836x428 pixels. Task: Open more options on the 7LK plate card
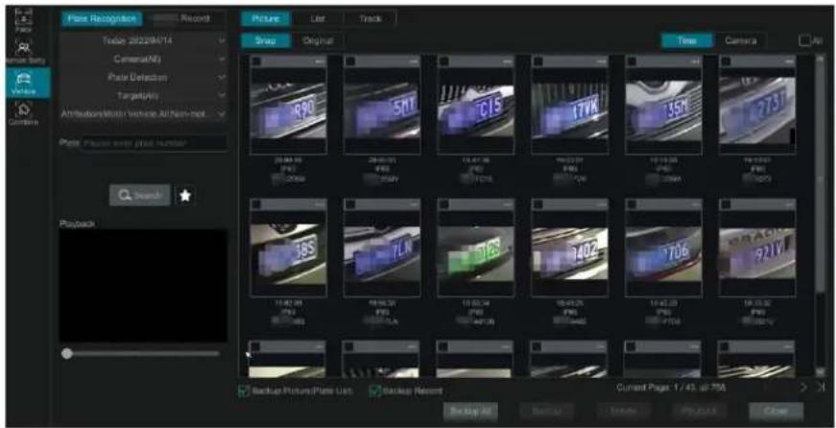tap(414, 204)
